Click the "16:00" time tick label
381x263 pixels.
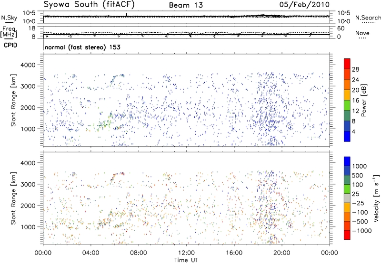(x=234, y=253)
